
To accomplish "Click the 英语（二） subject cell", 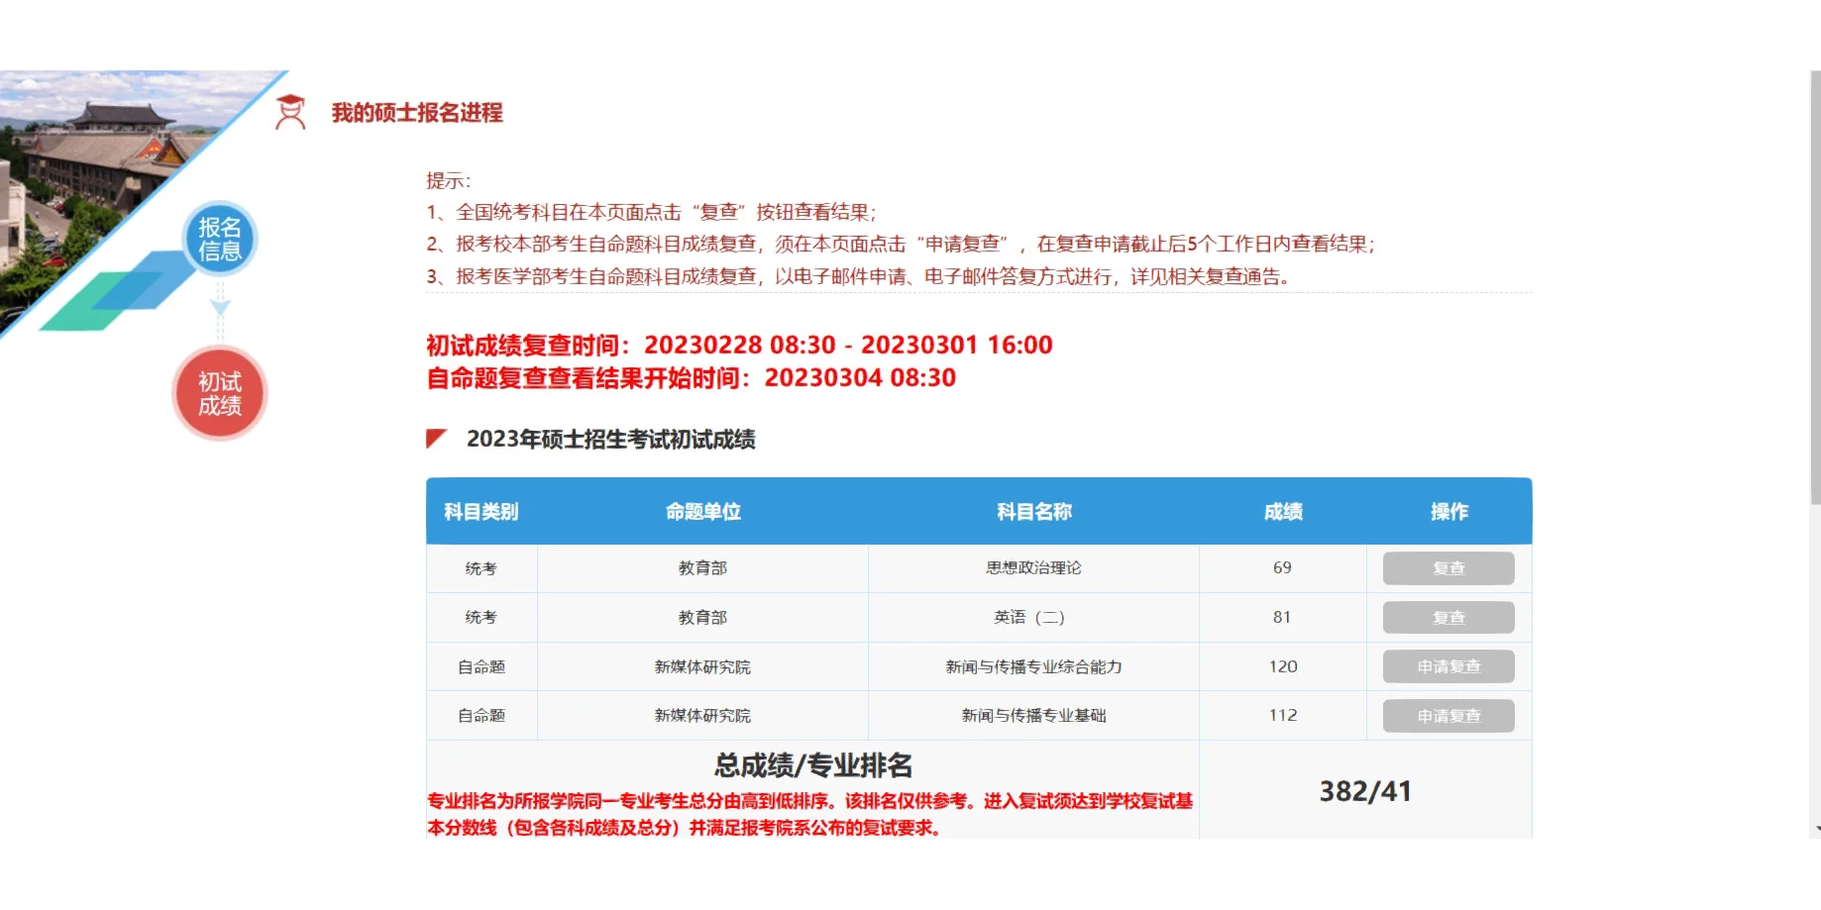I will [x=1033, y=617].
